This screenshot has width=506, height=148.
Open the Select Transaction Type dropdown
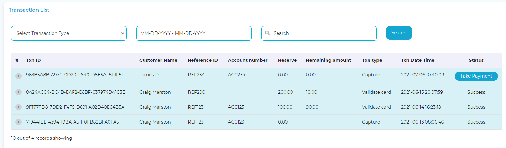point(69,33)
